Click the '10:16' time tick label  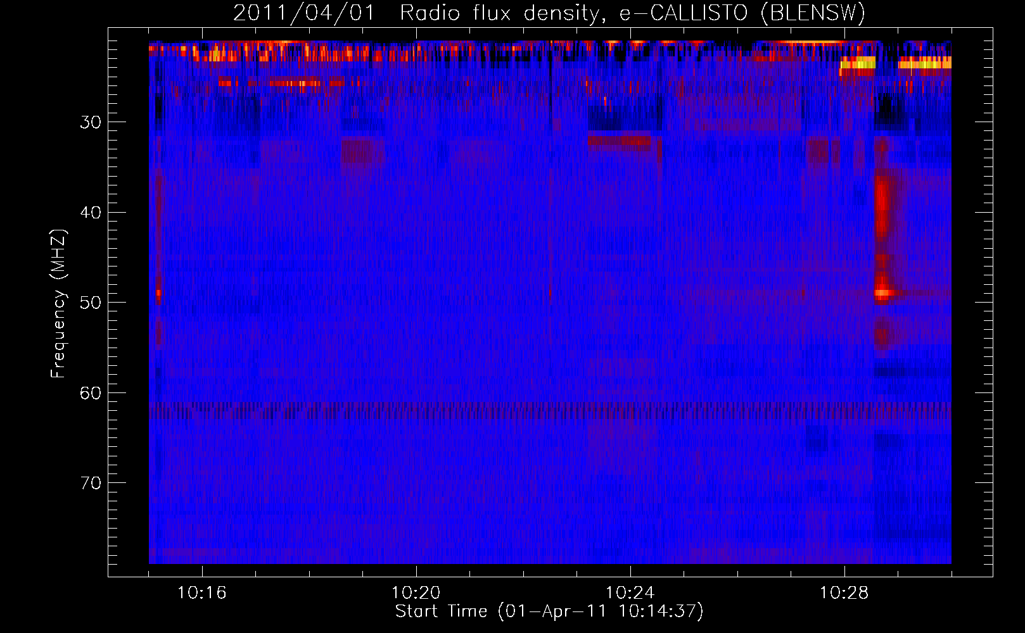201,593
